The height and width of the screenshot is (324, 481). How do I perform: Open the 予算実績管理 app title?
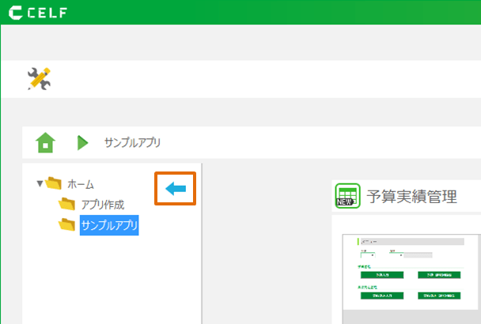tap(411, 197)
